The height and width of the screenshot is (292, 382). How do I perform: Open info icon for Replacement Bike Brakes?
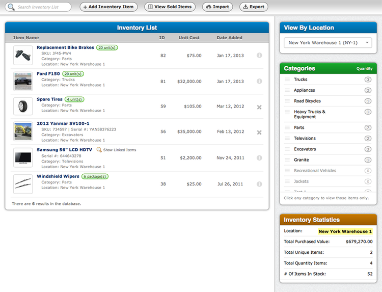259,56
